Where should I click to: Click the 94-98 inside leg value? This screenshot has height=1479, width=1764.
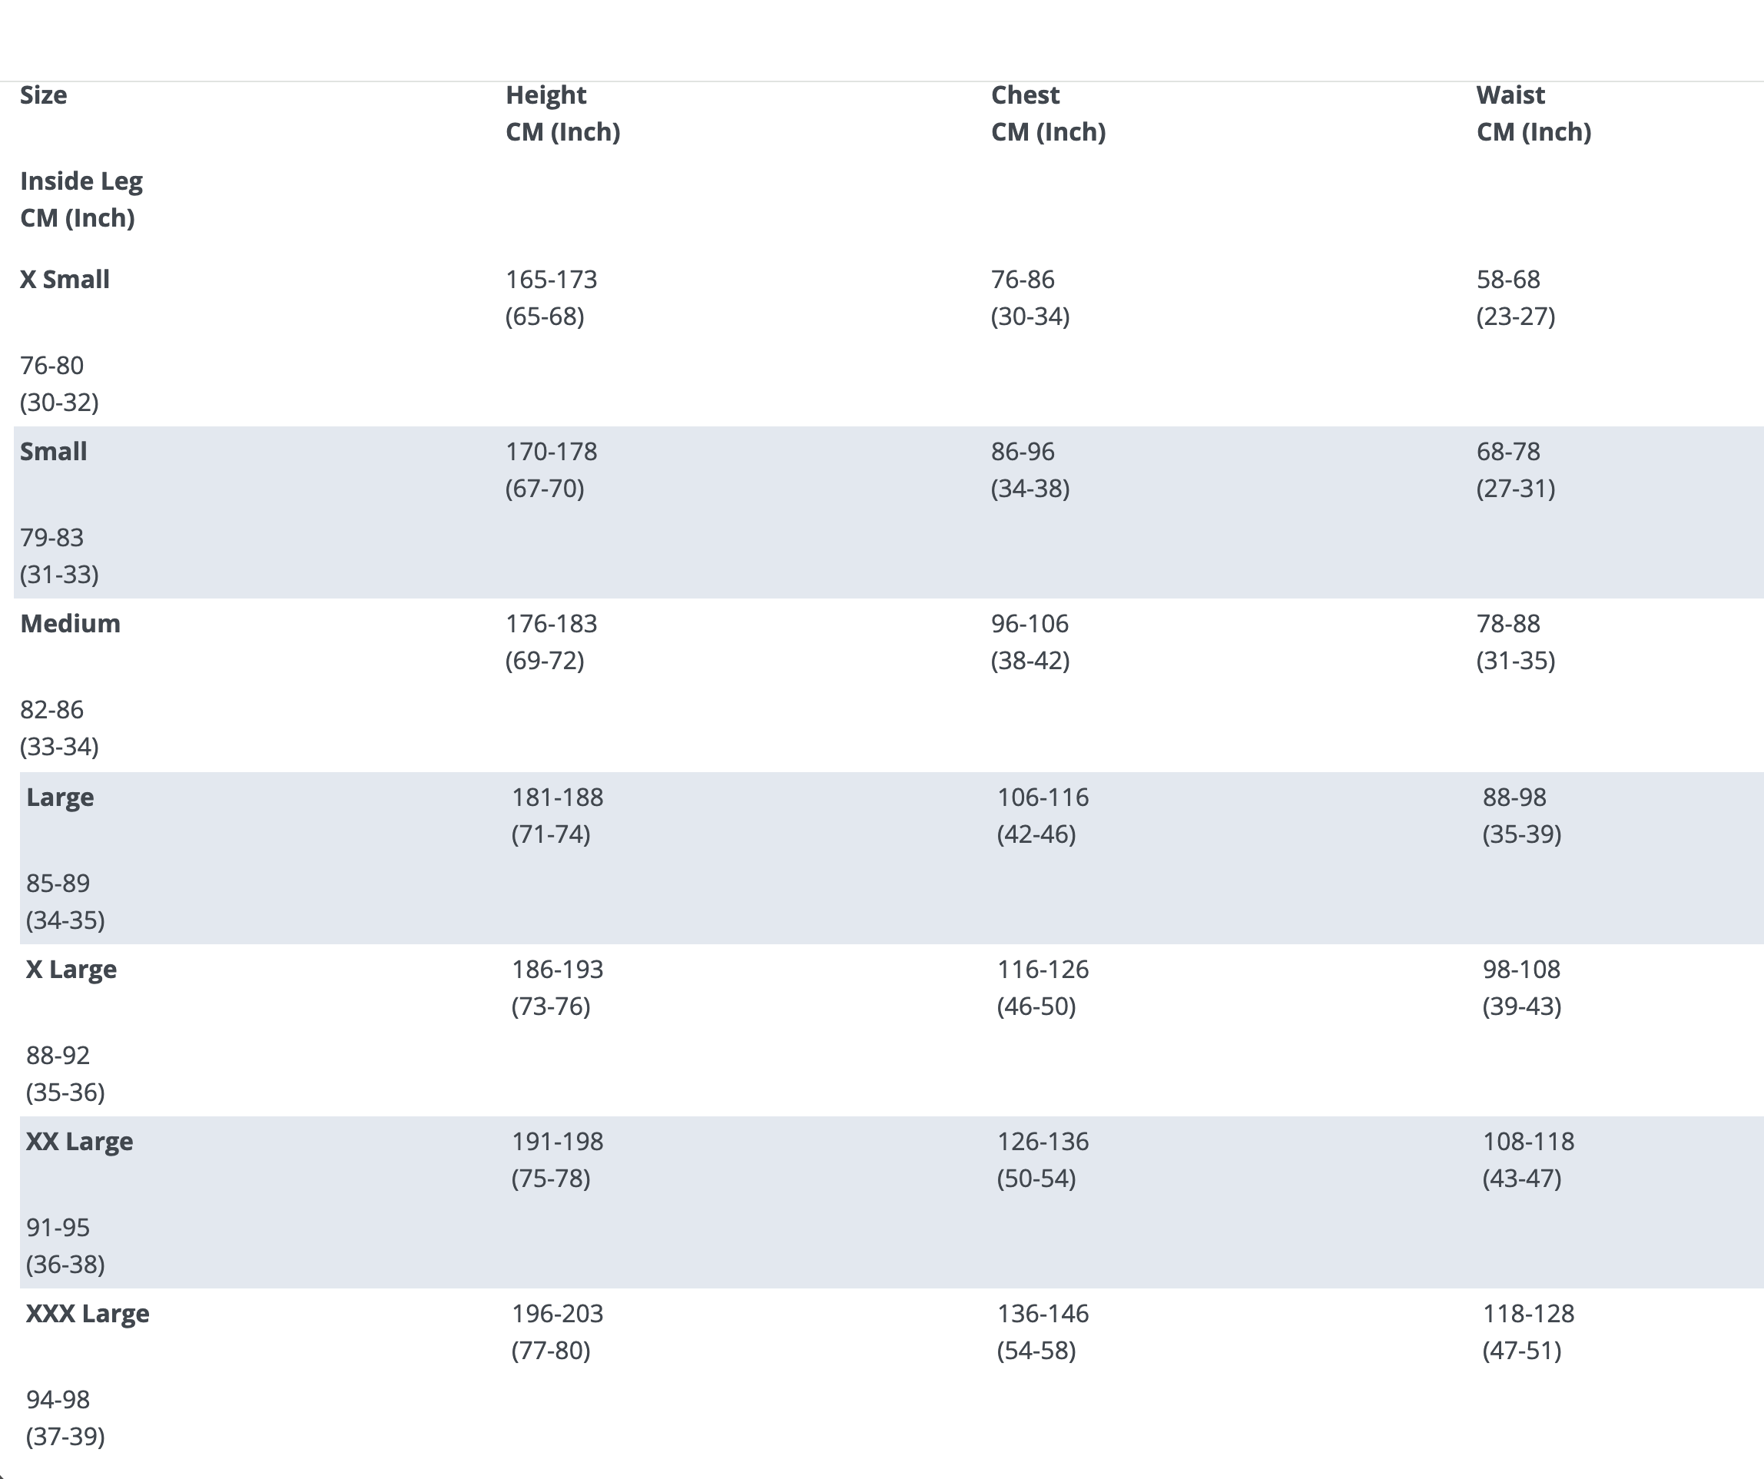point(58,1400)
